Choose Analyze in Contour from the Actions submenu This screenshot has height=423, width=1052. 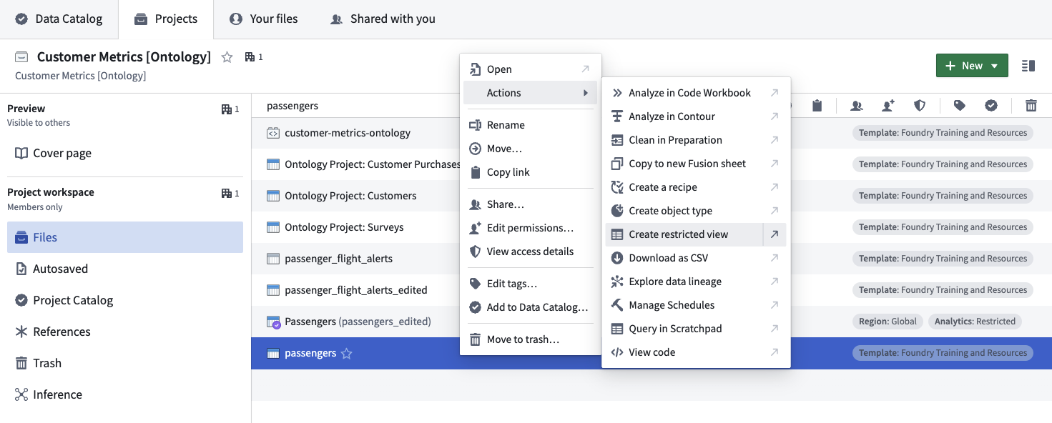(696, 116)
